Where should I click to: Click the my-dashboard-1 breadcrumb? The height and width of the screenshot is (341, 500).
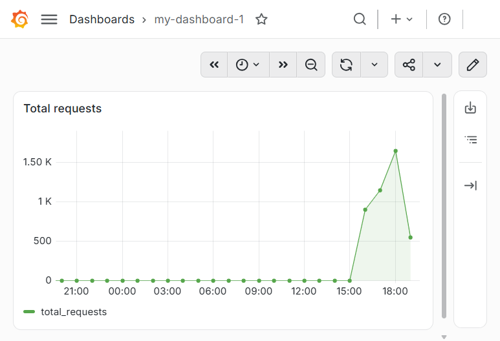pos(199,19)
